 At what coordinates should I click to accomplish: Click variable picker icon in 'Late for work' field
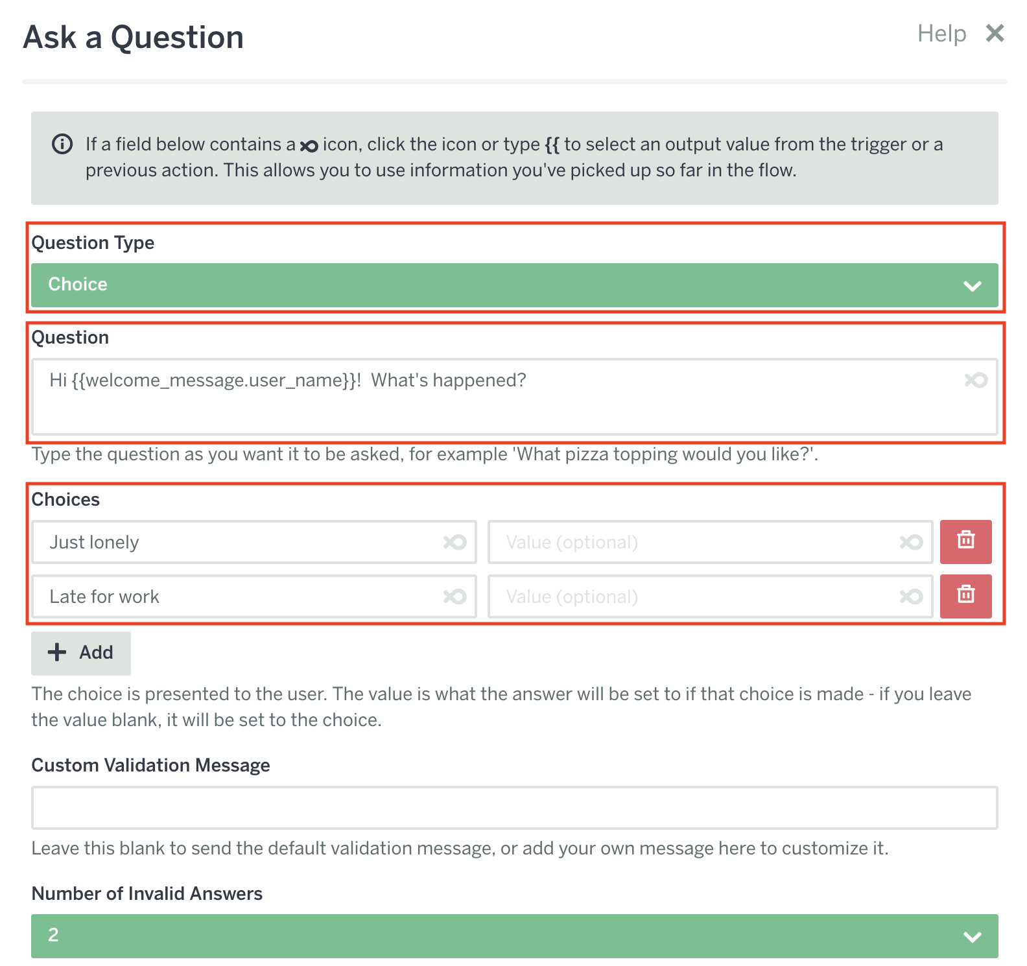point(454,596)
